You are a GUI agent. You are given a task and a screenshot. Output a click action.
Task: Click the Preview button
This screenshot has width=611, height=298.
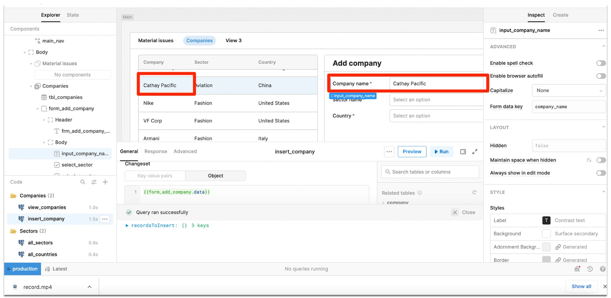(412, 152)
